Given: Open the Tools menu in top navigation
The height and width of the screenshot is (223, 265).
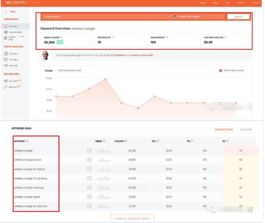Looking at the screenshot, I should [227, 3].
